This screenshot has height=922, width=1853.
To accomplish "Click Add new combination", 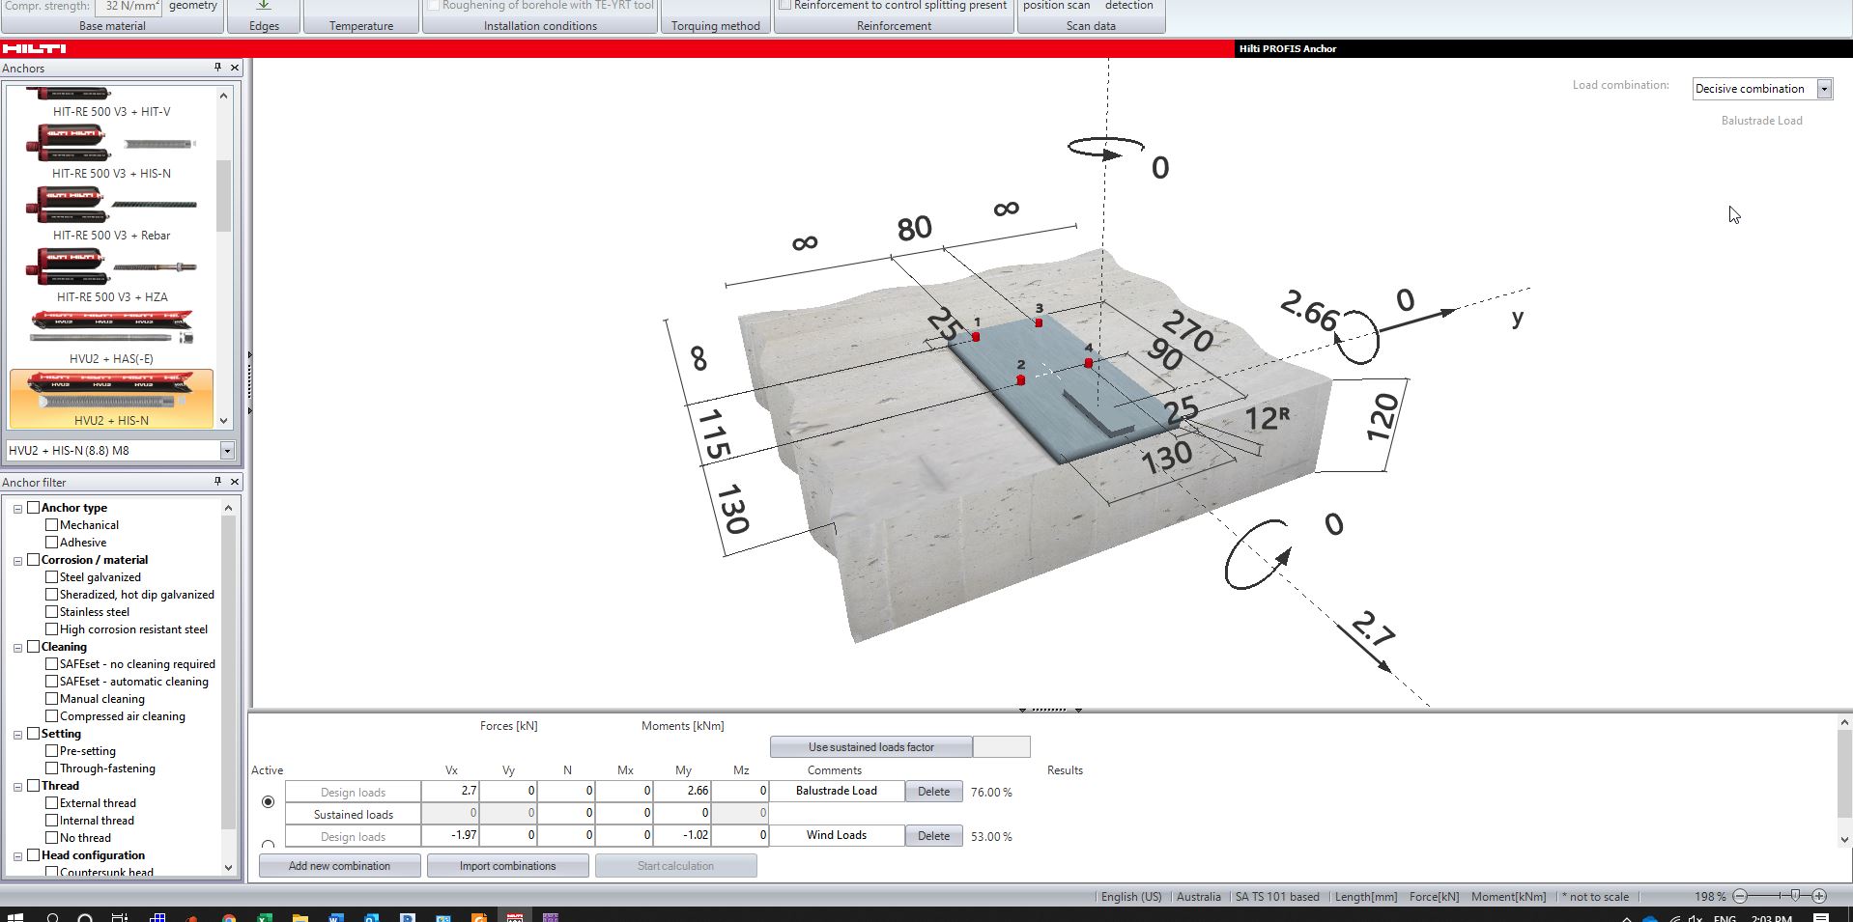I will click(339, 866).
